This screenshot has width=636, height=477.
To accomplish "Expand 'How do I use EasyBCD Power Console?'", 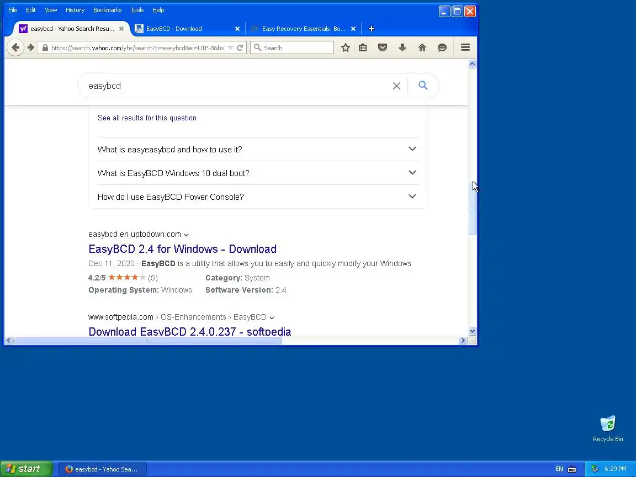I will coord(258,197).
